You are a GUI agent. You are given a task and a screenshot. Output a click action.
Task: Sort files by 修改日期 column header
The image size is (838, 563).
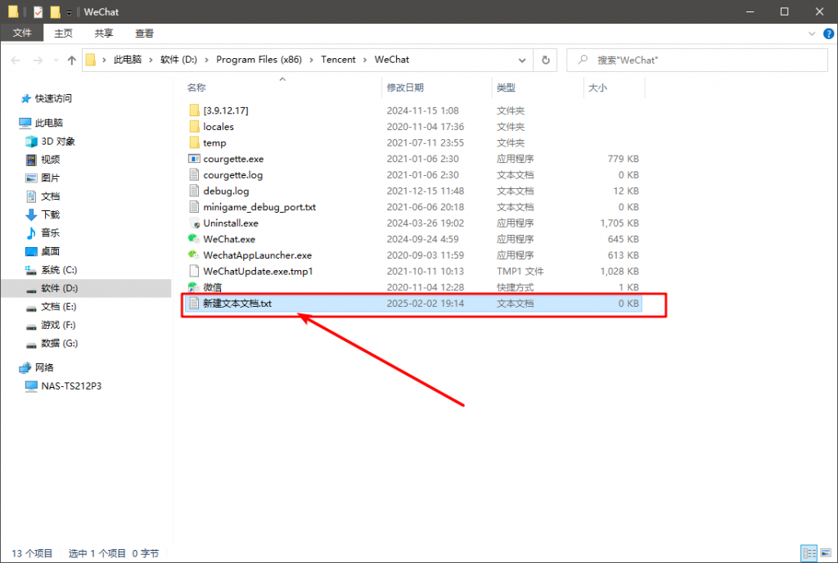tap(406, 88)
